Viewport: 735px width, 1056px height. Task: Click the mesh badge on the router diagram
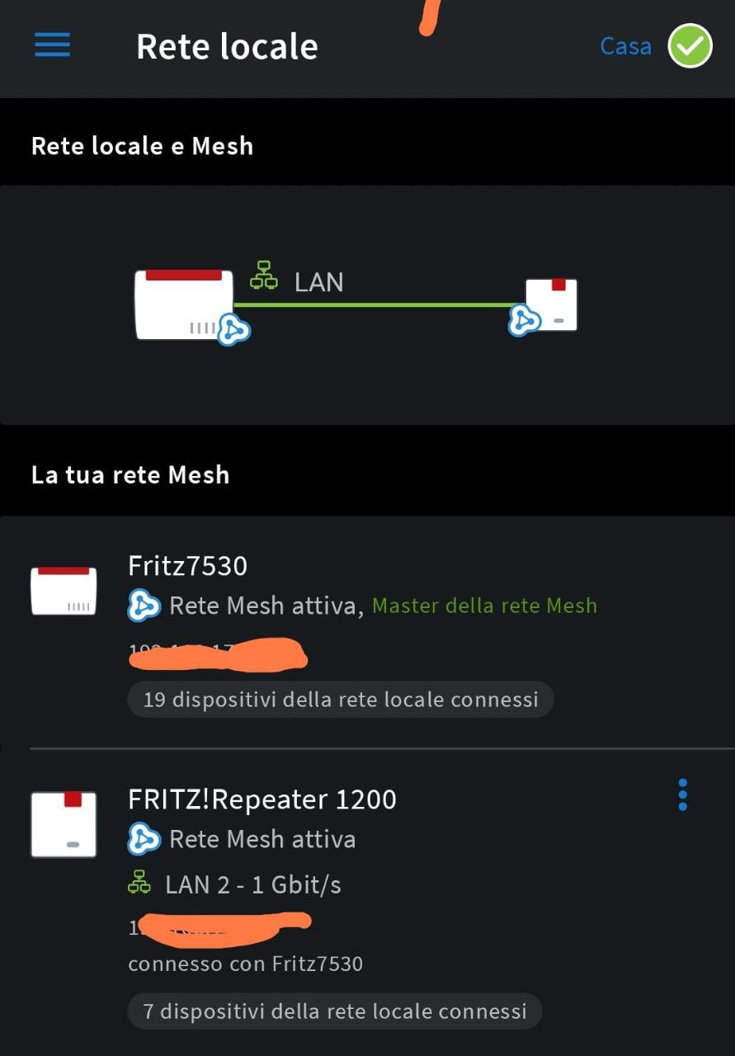(233, 328)
